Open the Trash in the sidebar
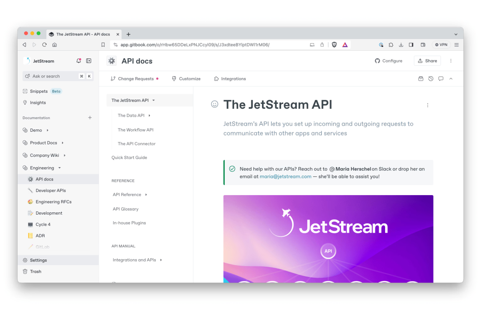 point(35,271)
